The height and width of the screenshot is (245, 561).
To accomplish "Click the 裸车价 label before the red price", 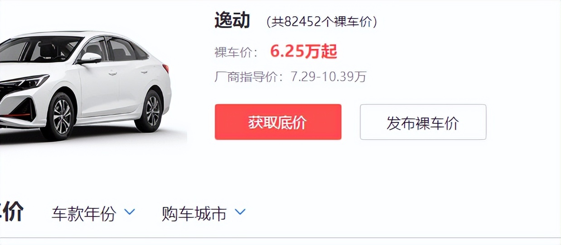I will click(x=237, y=52).
